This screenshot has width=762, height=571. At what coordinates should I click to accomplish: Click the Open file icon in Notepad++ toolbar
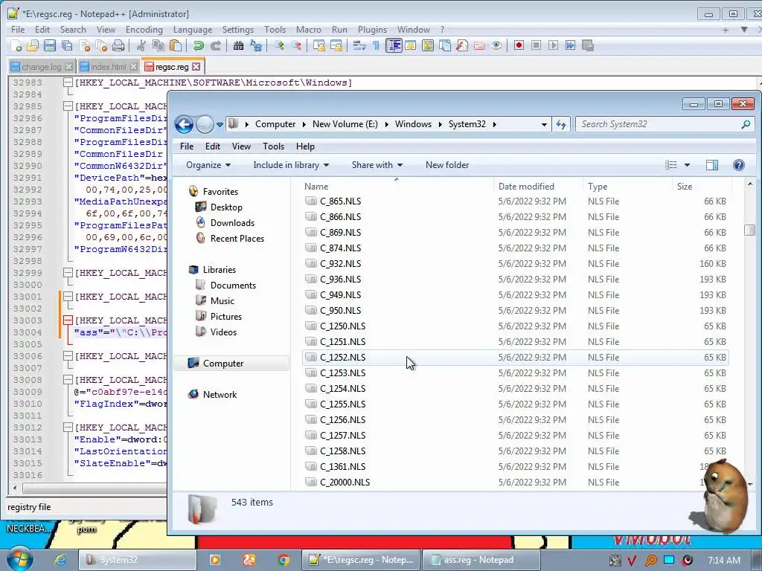point(33,45)
